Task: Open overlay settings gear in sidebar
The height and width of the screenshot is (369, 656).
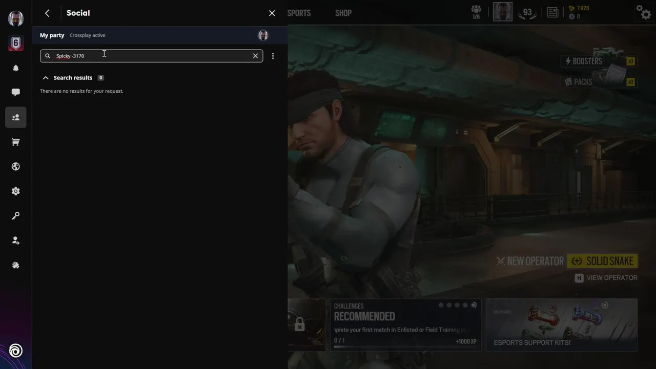Action: [16, 191]
